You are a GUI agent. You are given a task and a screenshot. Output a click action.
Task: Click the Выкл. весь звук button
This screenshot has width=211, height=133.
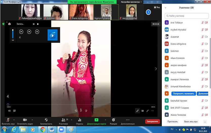click(x=191, y=122)
